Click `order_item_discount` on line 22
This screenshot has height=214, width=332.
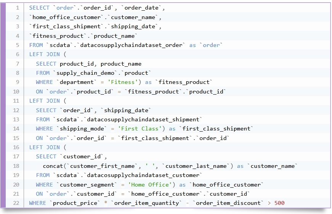tap(228, 203)
